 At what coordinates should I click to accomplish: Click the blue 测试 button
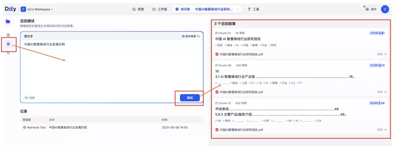190,98
